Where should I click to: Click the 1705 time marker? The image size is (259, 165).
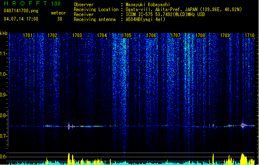126,35
